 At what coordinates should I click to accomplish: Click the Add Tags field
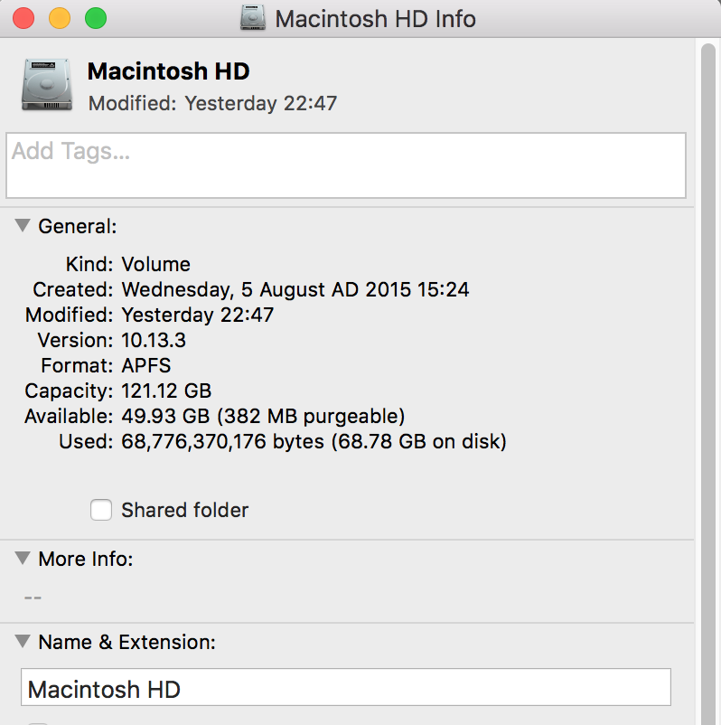(346, 165)
